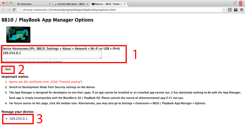Click the yellow minimize window button

[x=7, y=3]
